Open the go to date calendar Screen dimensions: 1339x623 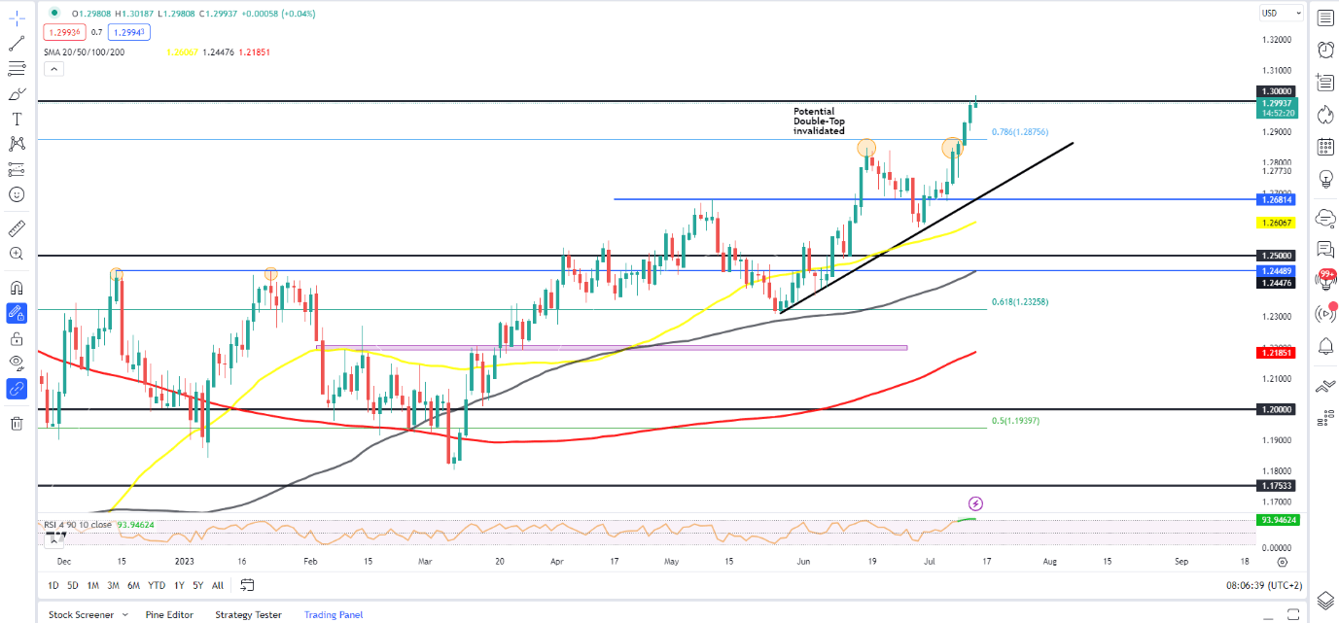[x=247, y=585]
